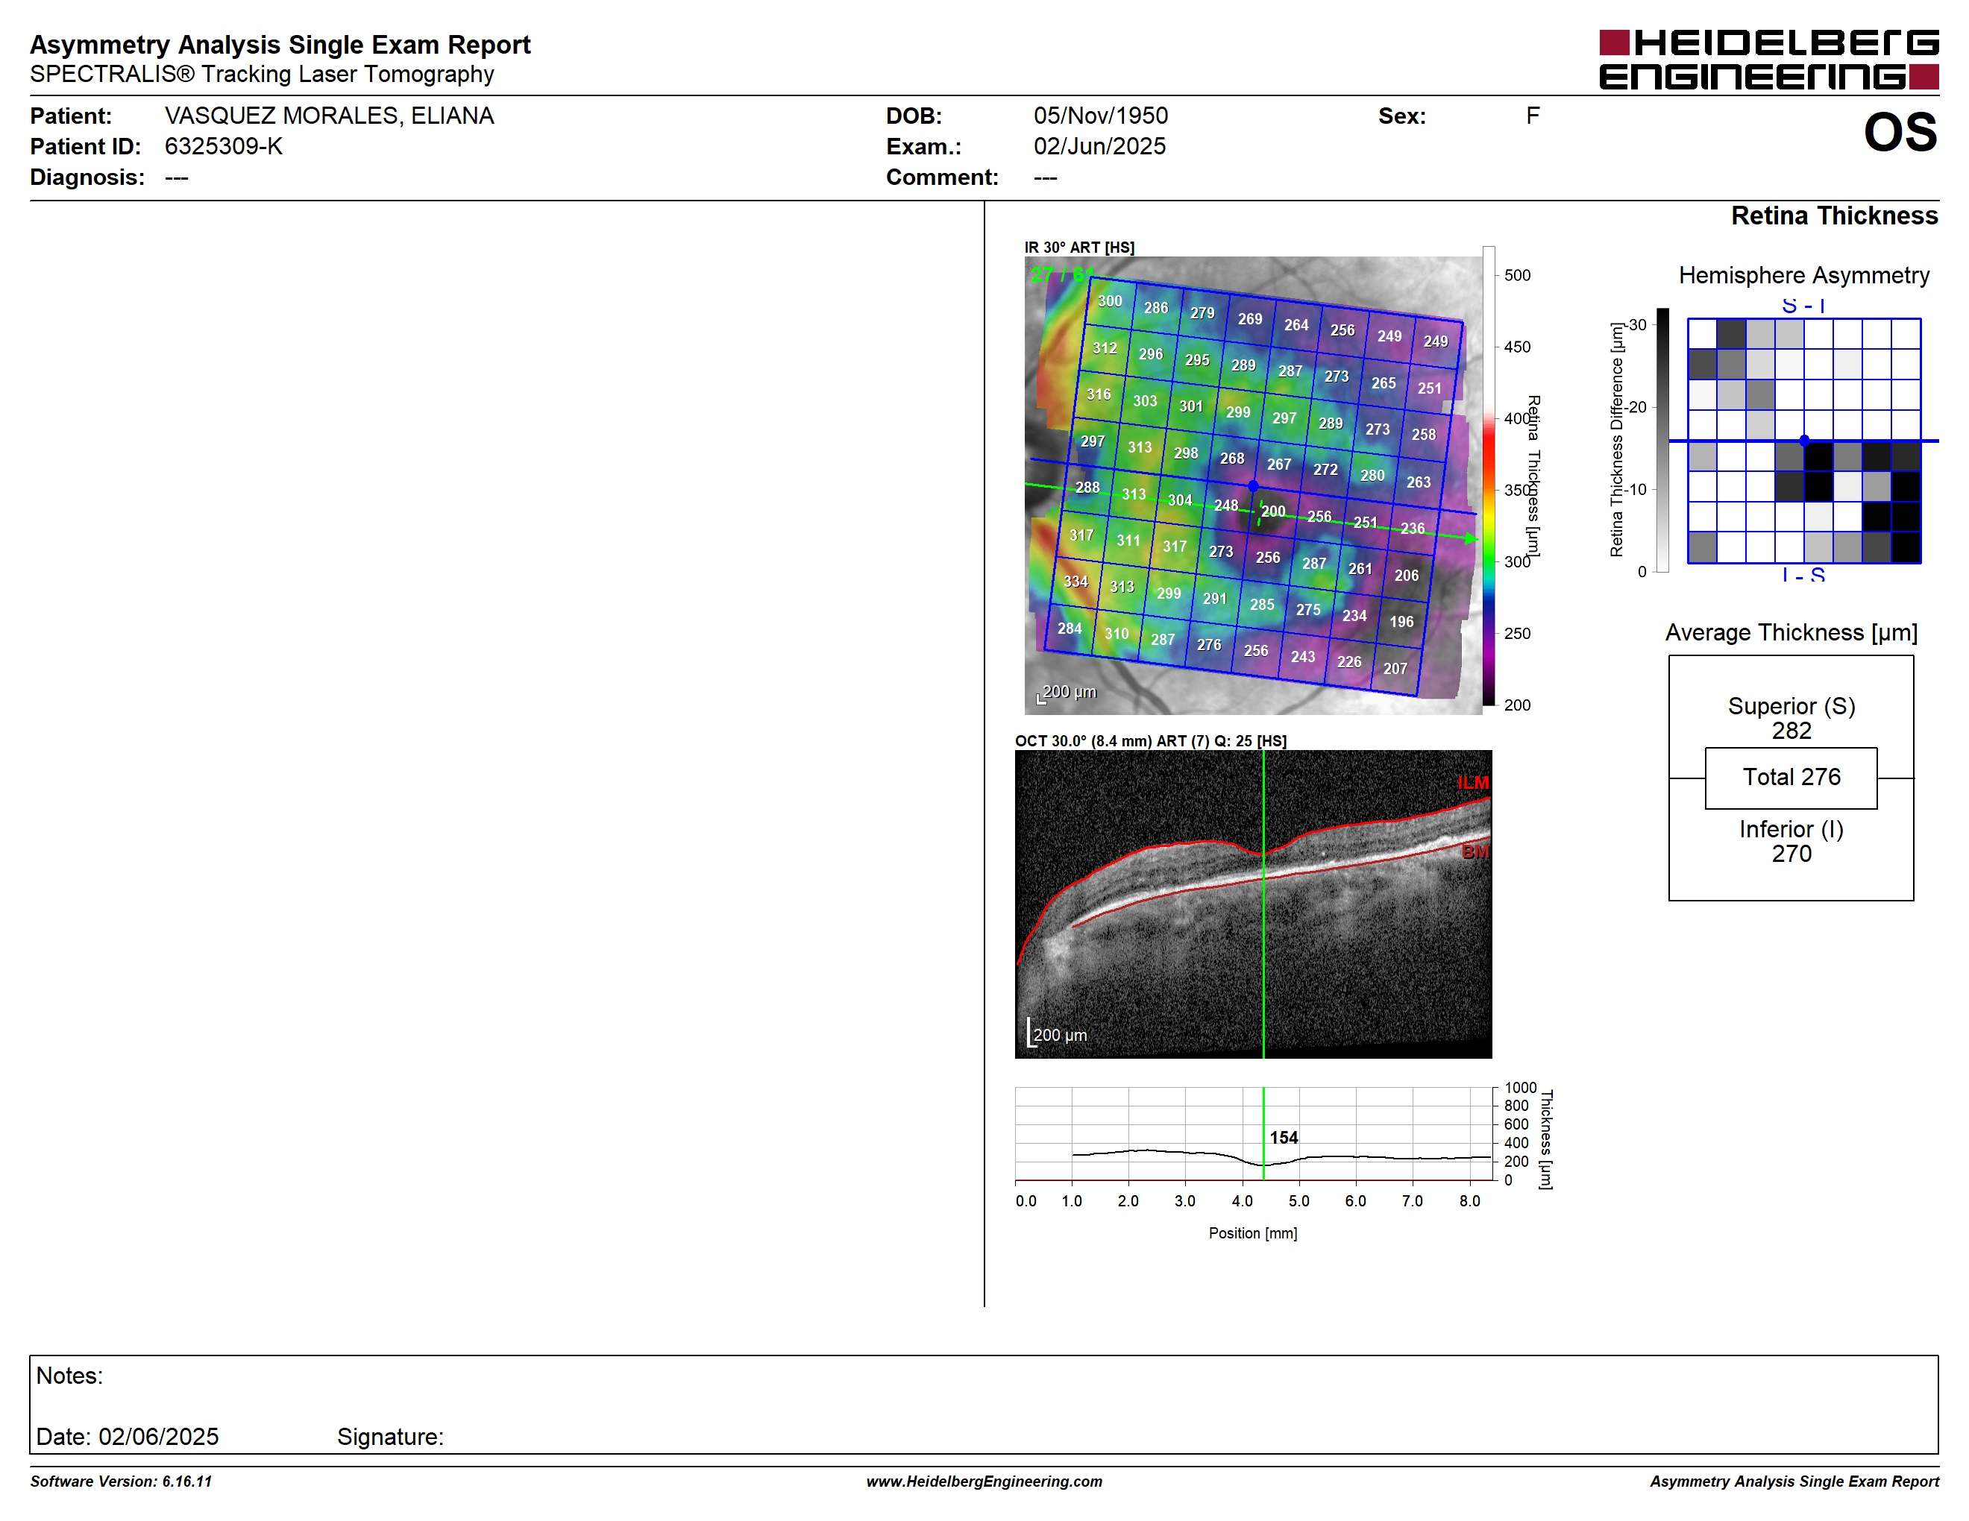Click the inferior average value '270'
The image size is (1969, 1521).
[1791, 853]
